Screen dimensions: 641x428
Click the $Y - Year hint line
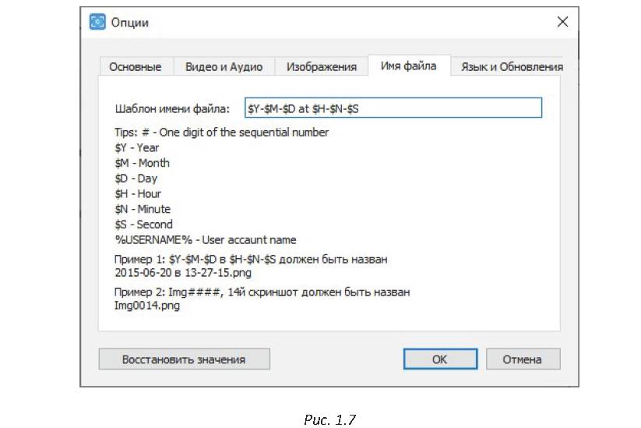(x=137, y=148)
